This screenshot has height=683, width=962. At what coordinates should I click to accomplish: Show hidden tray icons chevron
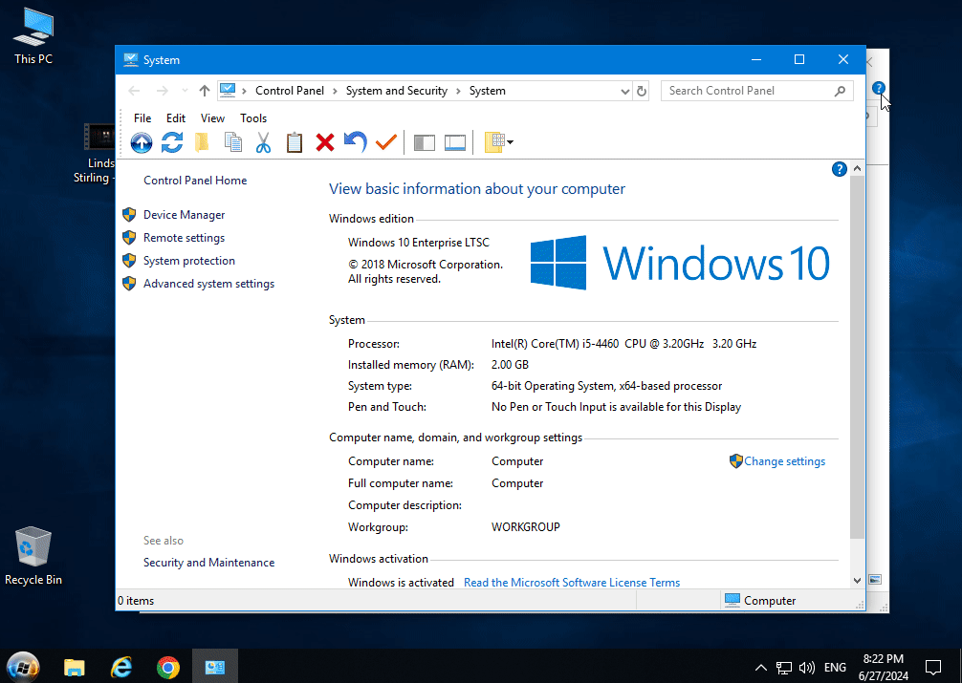click(x=761, y=668)
